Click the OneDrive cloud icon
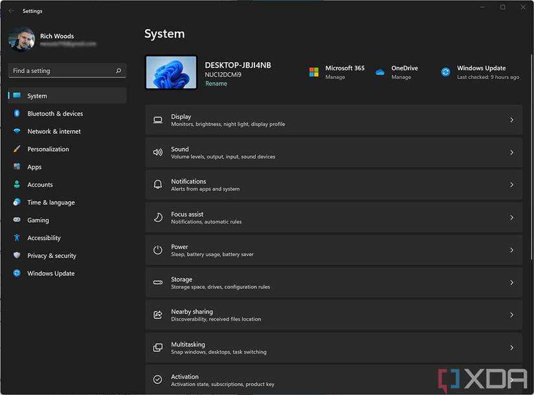The width and height of the screenshot is (534, 395). [x=380, y=72]
